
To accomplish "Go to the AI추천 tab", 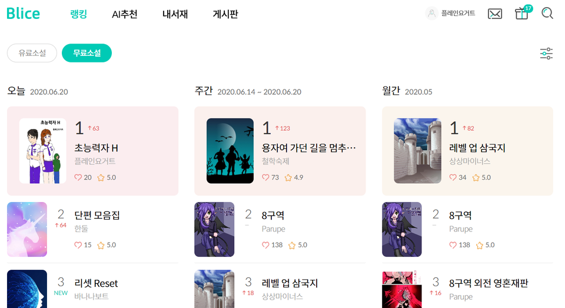I will (x=125, y=14).
